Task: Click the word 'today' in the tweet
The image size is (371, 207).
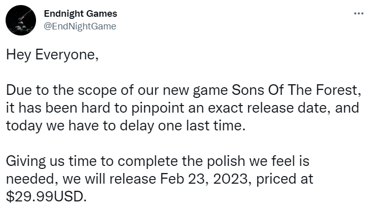Action: (x=24, y=126)
